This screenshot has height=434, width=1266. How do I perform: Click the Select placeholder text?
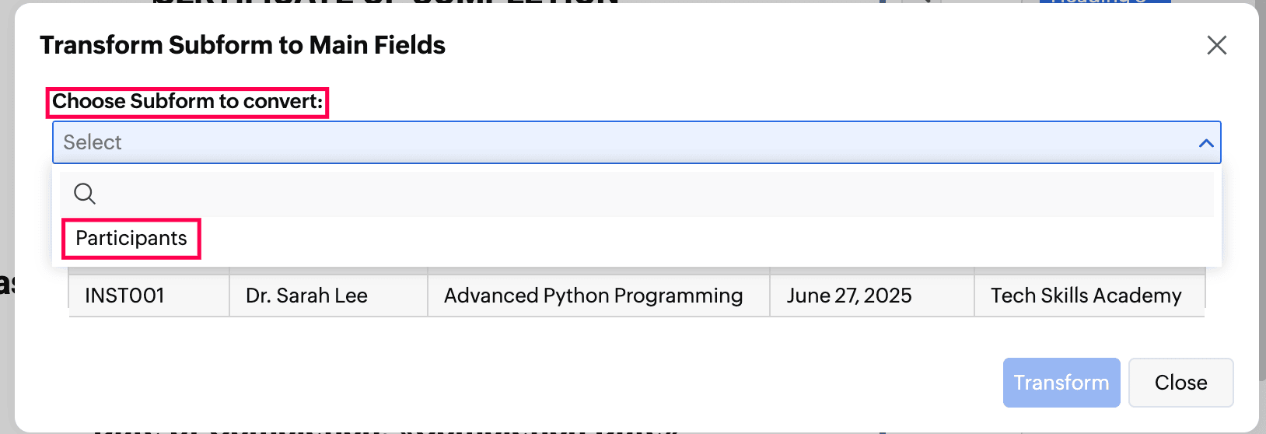tap(93, 142)
